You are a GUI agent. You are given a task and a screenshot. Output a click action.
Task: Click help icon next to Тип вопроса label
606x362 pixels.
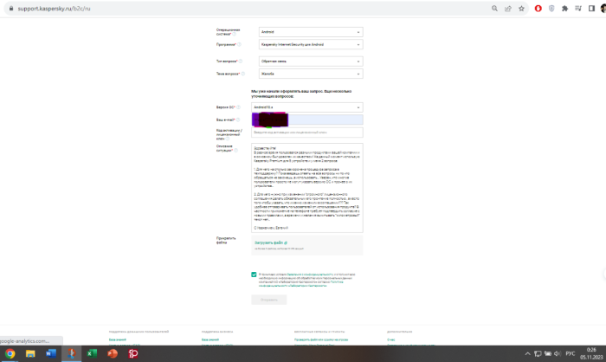click(241, 61)
